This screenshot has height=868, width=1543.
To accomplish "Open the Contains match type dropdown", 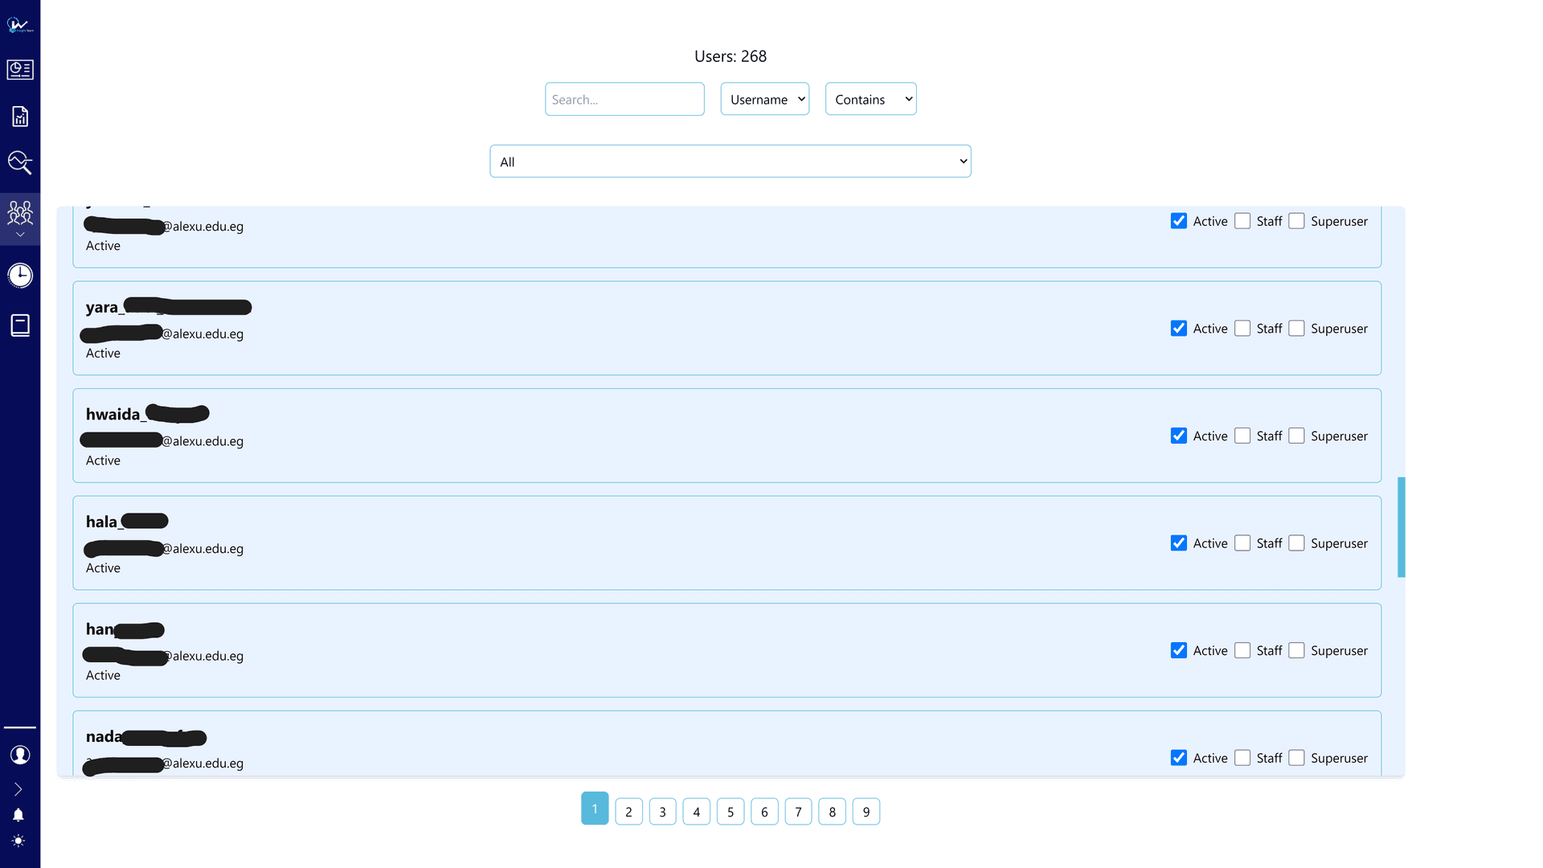I will (870, 99).
